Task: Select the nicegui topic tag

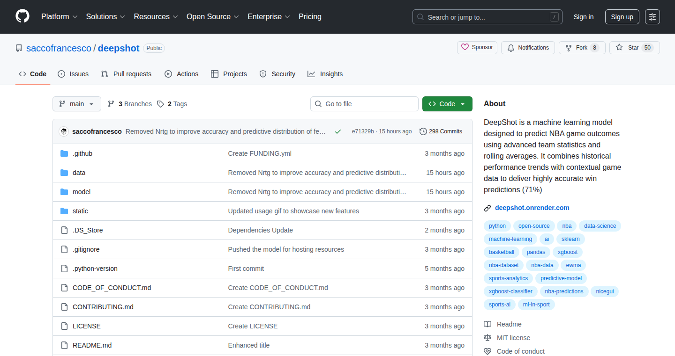Action: (x=605, y=291)
